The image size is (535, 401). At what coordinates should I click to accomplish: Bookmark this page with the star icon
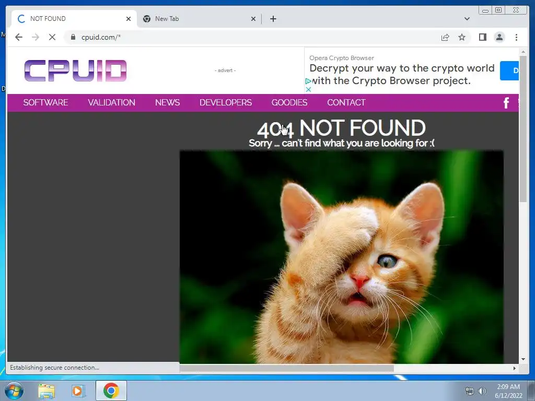point(462,37)
